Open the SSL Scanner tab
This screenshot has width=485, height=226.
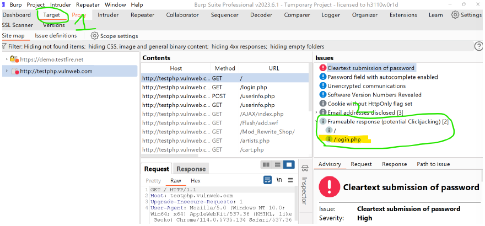[17, 25]
